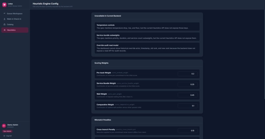
Task: Click the Service Bundle Weight label
Action: [106, 83]
